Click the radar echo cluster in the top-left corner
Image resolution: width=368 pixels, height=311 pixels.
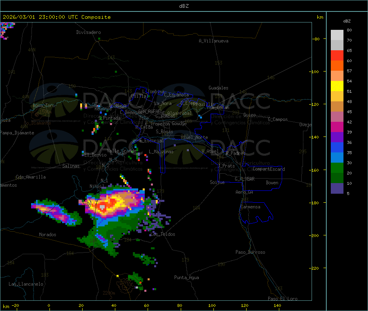[x=7, y=31]
